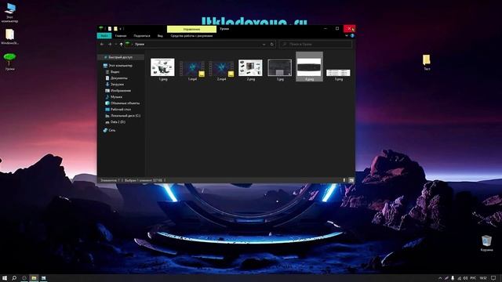Open the Корзина recycle bin icon

(486, 244)
